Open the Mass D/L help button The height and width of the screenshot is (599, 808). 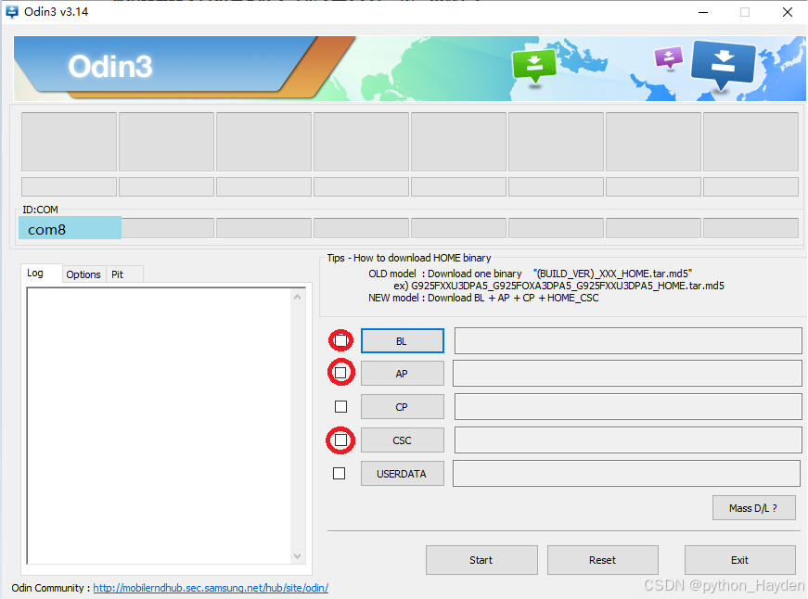point(753,508)
